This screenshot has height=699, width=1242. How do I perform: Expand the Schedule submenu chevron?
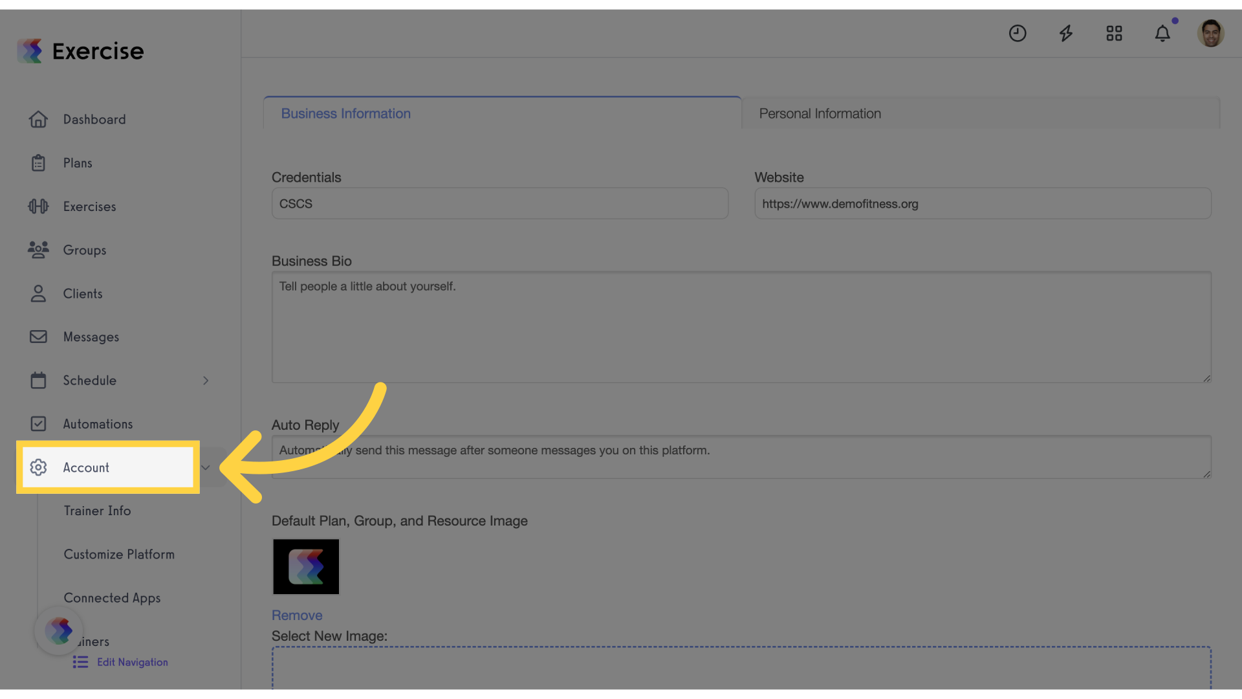click(206, 381)
